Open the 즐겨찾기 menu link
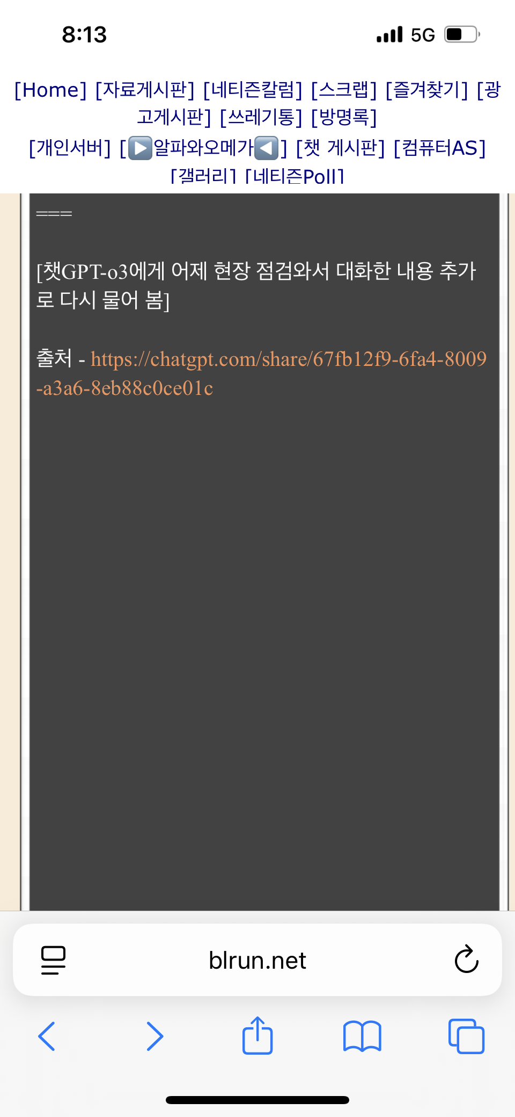Viewport: 515px width, 1117px height. pos(427,90)
